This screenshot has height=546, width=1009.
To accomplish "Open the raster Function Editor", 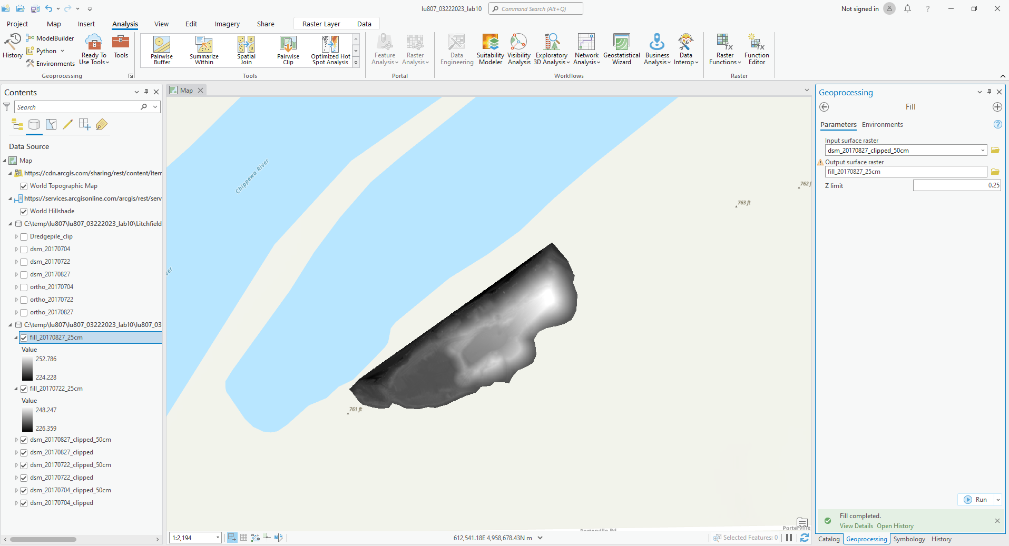I will pyautogui.click(x=757, y=49).
